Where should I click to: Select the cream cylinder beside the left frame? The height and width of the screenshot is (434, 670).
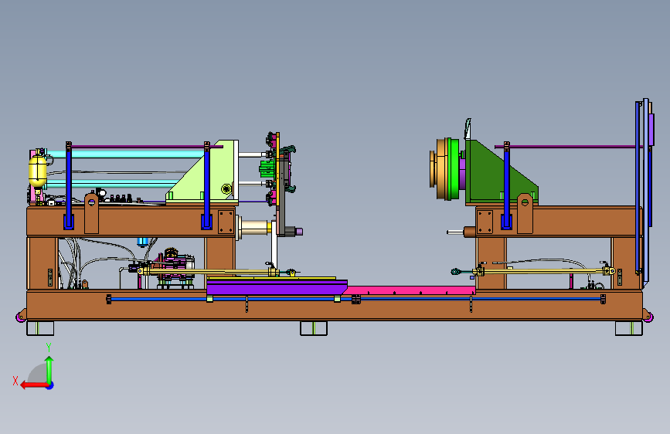pos(255,227)
